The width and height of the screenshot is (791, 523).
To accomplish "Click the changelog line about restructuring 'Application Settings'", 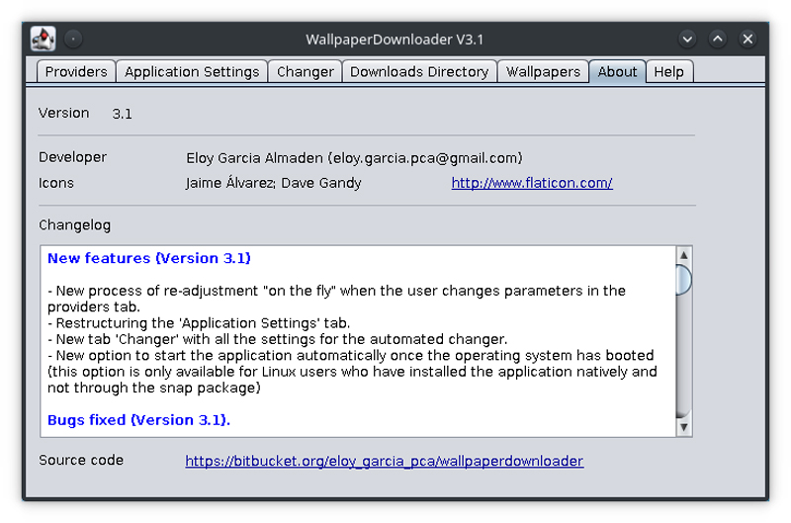I will 199,322.
